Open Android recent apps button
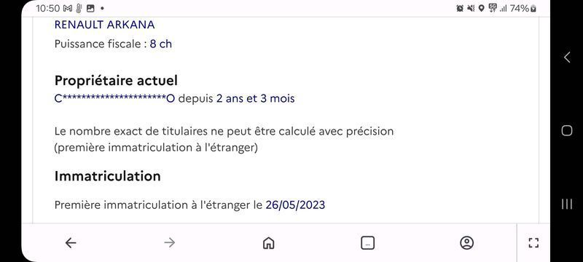 [567, 204]
